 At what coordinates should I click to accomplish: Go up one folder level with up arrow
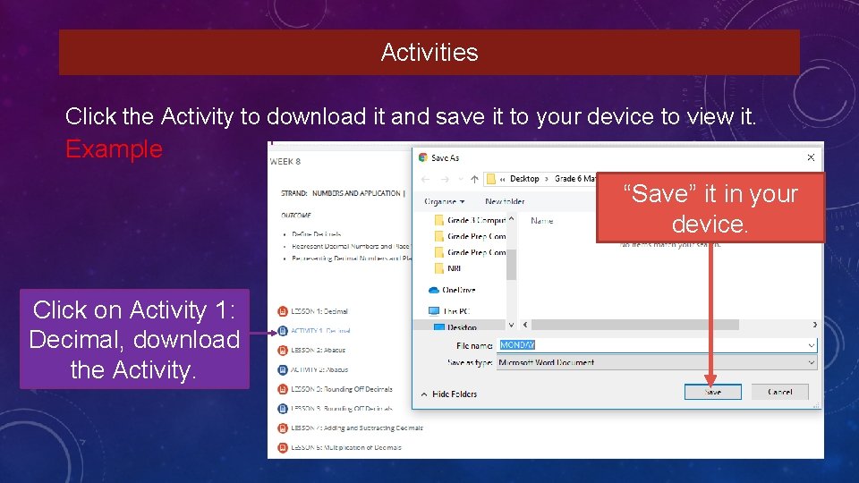pyautogui.click(x=474, y=179)
